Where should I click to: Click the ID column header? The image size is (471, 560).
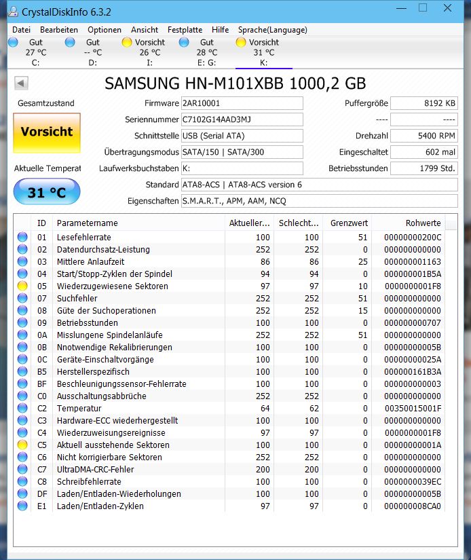tap(42, 223)
